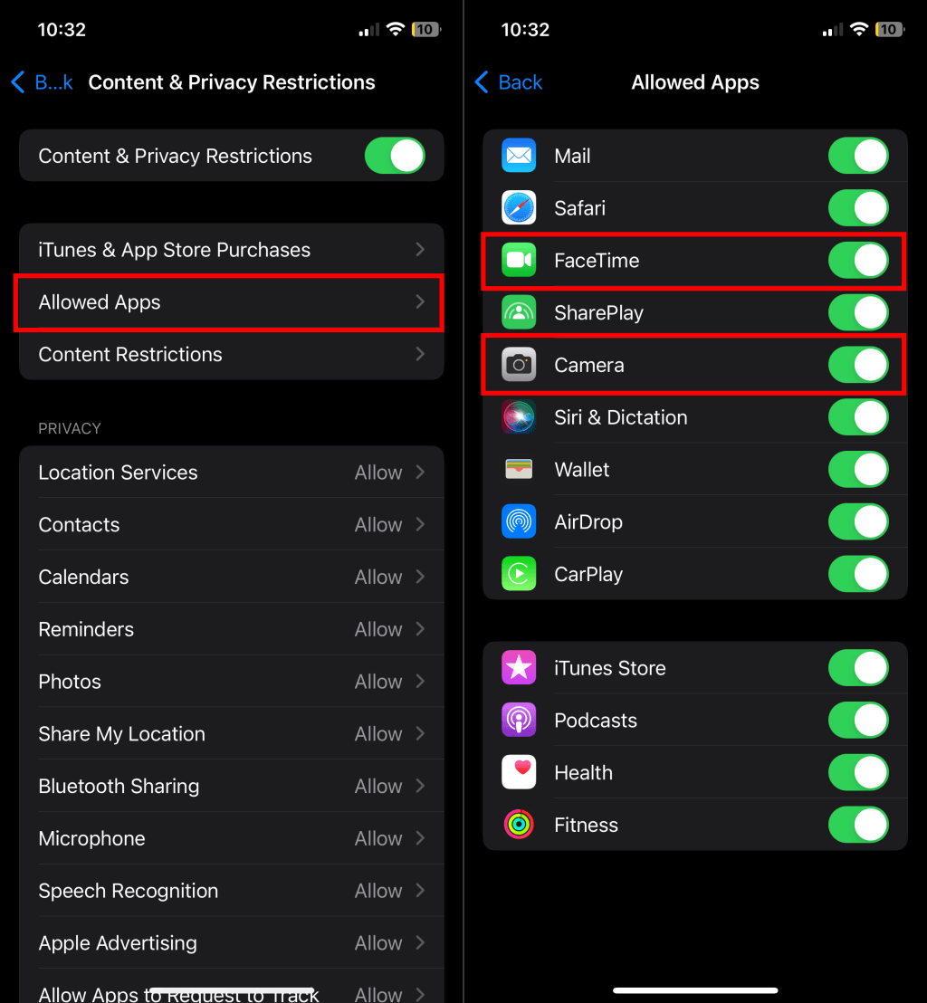Viewport: 927px width, 1003px height.
Task: Open the Allowed Apps menu row
Action: [x=231, y=302]
